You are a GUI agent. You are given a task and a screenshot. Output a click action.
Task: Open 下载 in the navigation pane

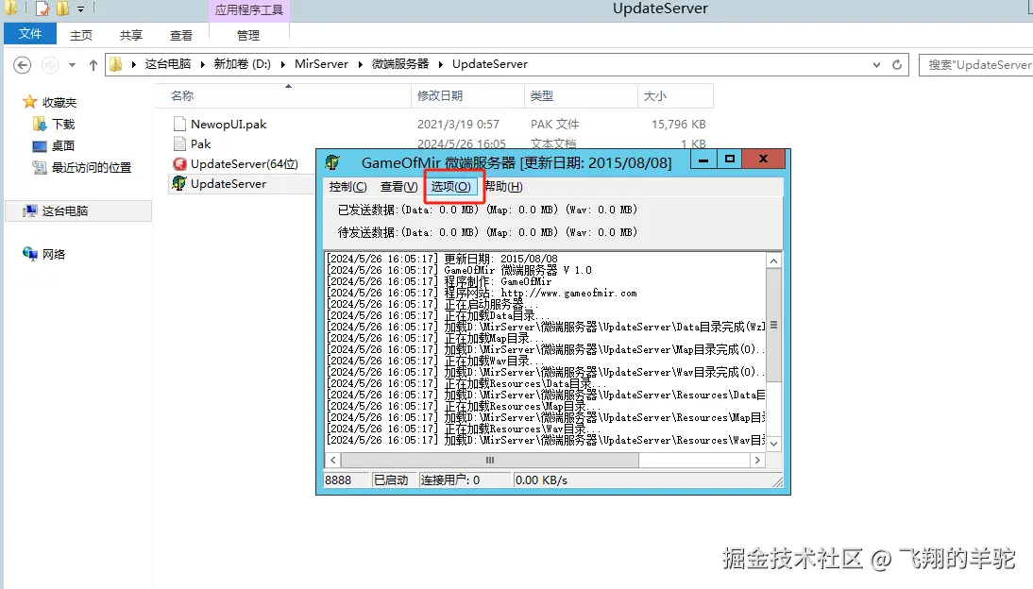click(63, 124)
